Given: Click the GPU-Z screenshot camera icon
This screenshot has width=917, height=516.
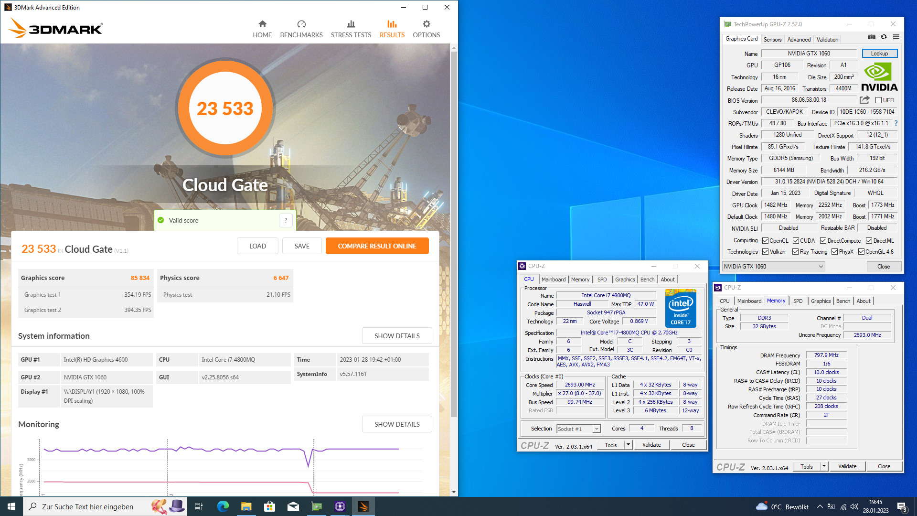Looking at the screenshot, I should click(x=872, y=37).
